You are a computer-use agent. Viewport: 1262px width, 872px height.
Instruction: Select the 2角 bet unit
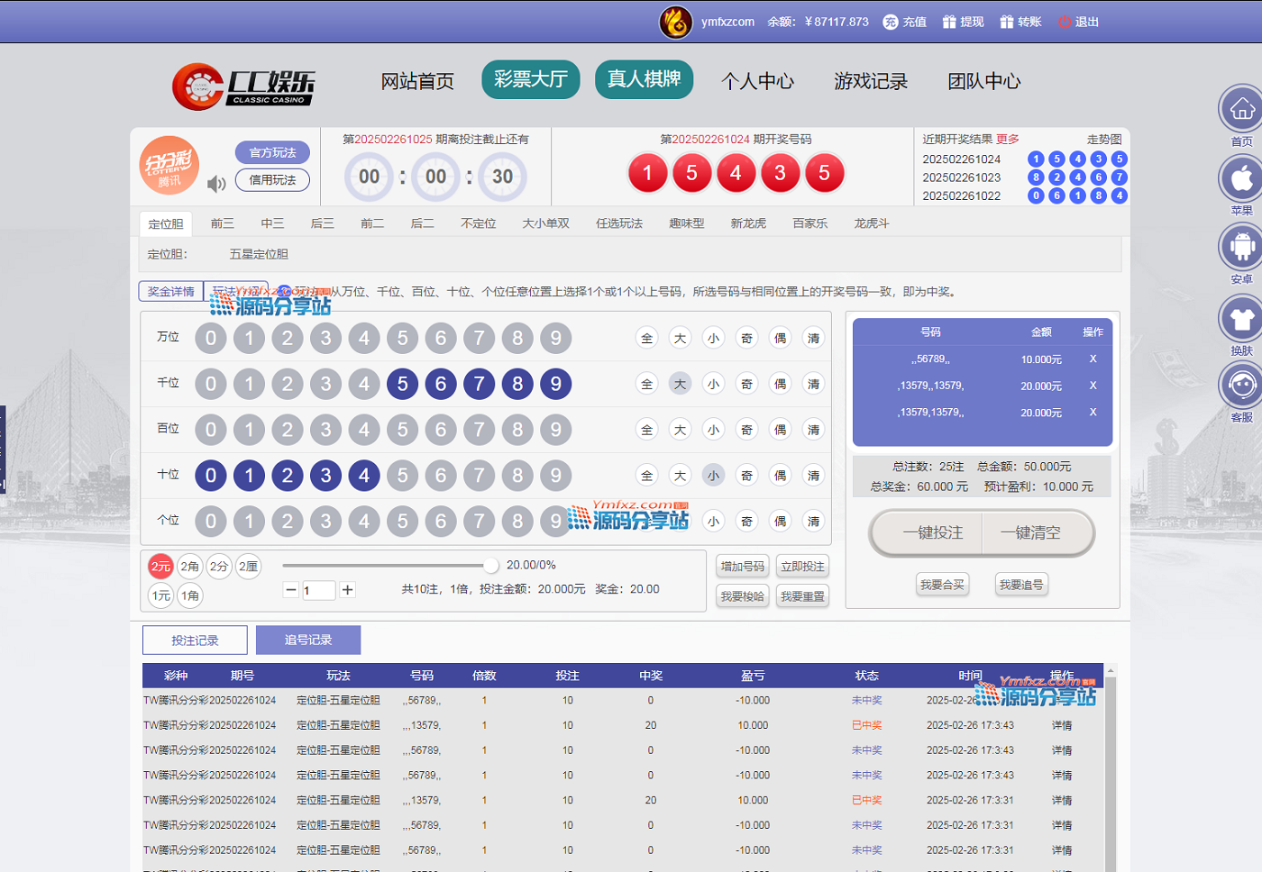pyautogui.click(x=189, y=567)
